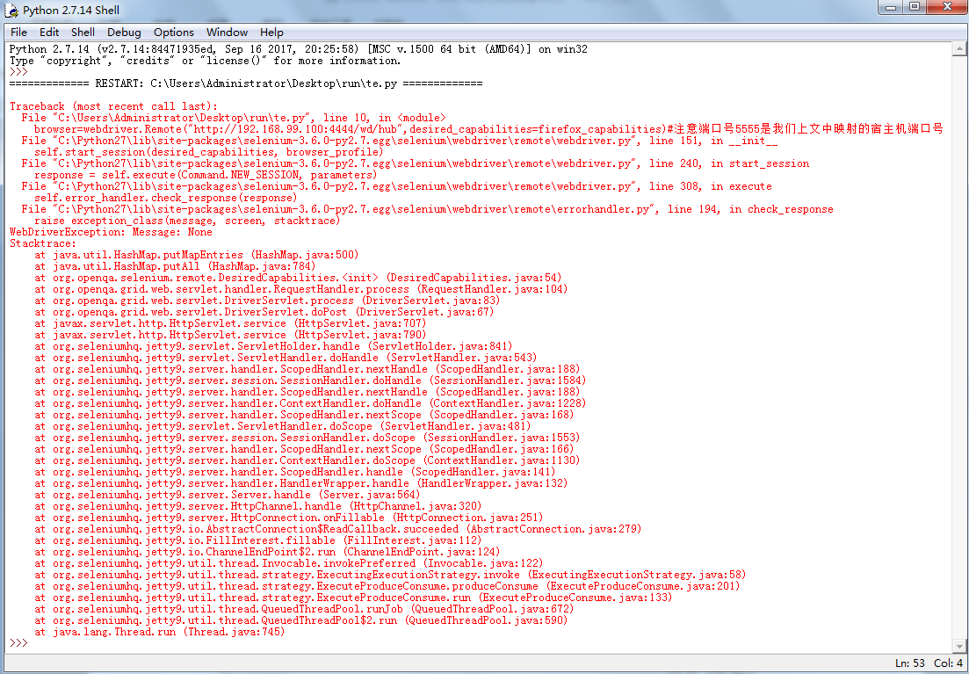
Task: Click the Python IDLE icon in title bar
Action: coord(11,10)
